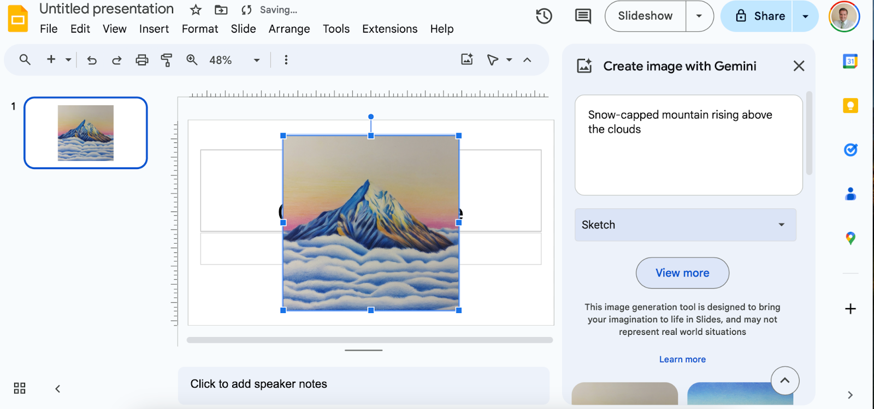Select the Paint format tool
The width and height of the screenshot is (874, 409).
(x=167, y=60)
